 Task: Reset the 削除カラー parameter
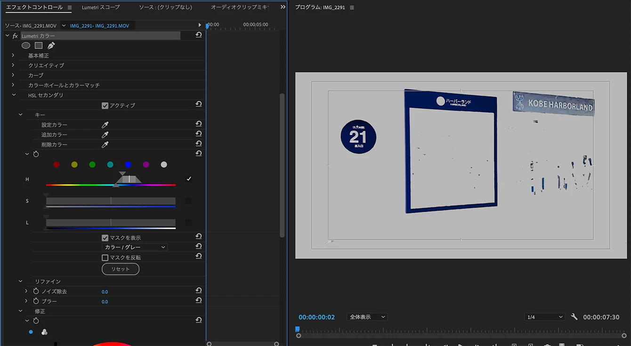(x=199, y=144)
